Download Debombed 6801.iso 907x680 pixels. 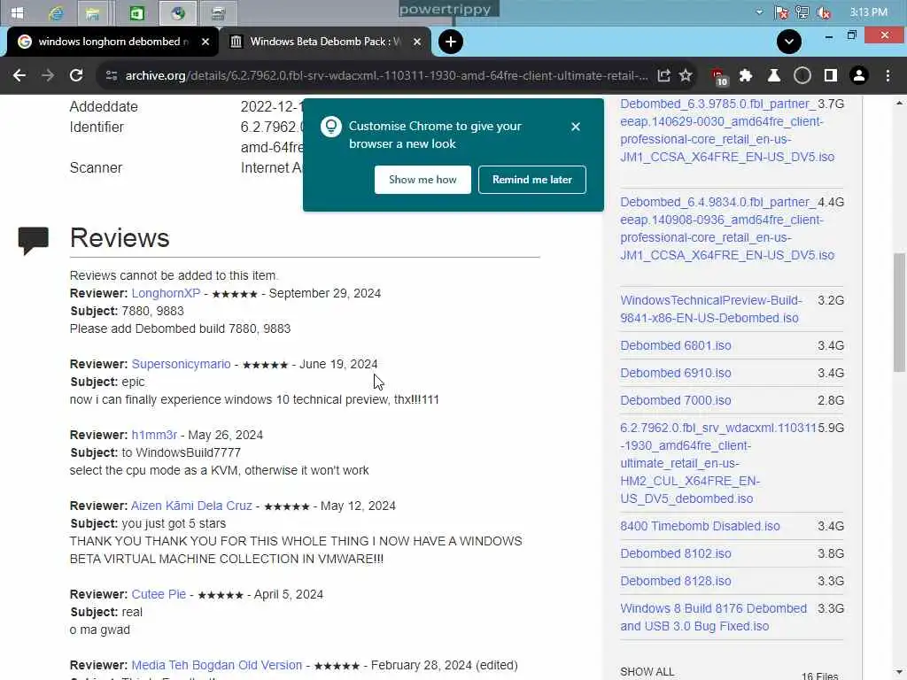click(x=676, y=346)
